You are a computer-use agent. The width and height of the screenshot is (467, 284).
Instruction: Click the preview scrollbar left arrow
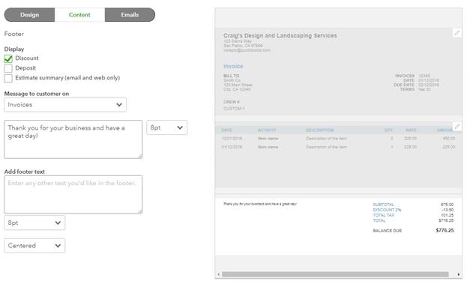pyautogui.click(x=218, y=274)
